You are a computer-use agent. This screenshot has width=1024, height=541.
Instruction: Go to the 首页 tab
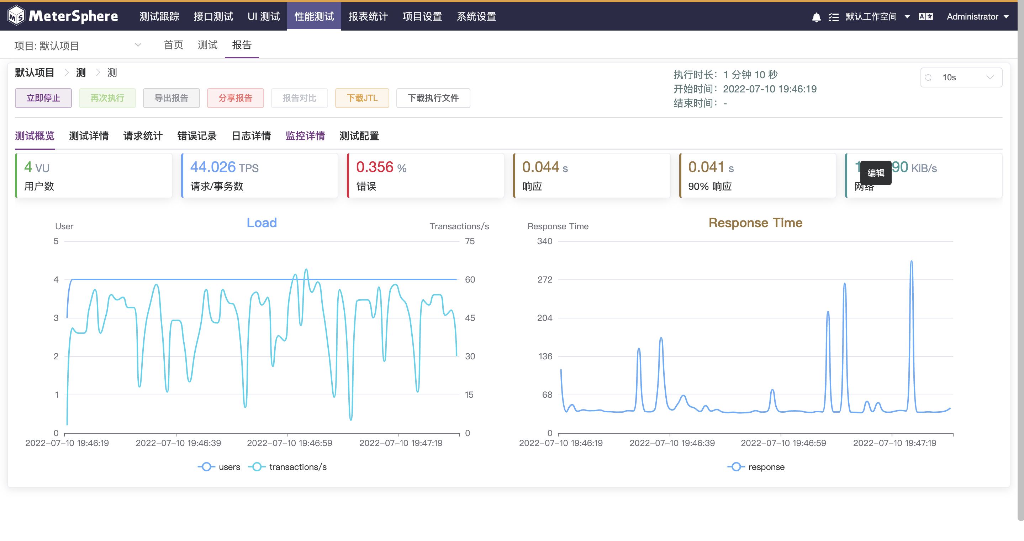pos(173,45)
